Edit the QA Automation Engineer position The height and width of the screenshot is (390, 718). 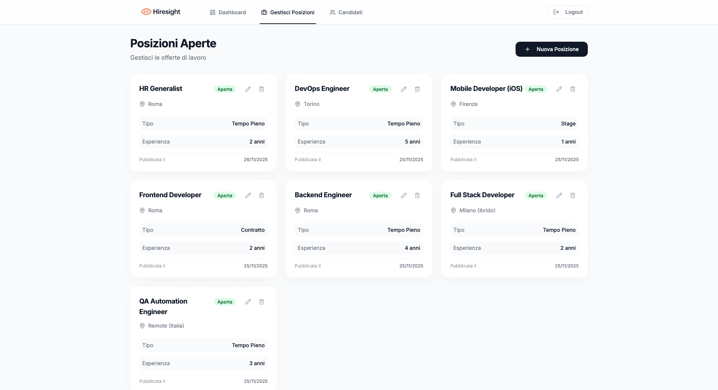[x=248, y=302]
